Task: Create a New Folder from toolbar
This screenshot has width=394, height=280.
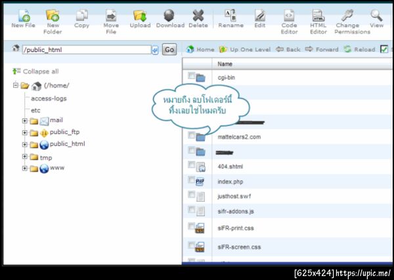Action: pos(53,15)
